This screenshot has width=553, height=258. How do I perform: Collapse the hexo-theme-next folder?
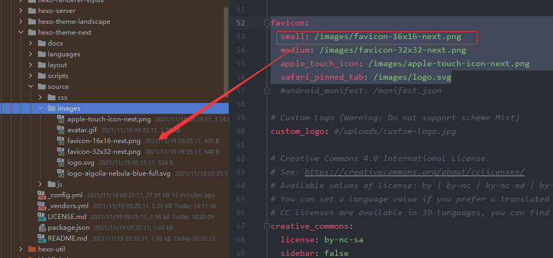coord(21,33)
